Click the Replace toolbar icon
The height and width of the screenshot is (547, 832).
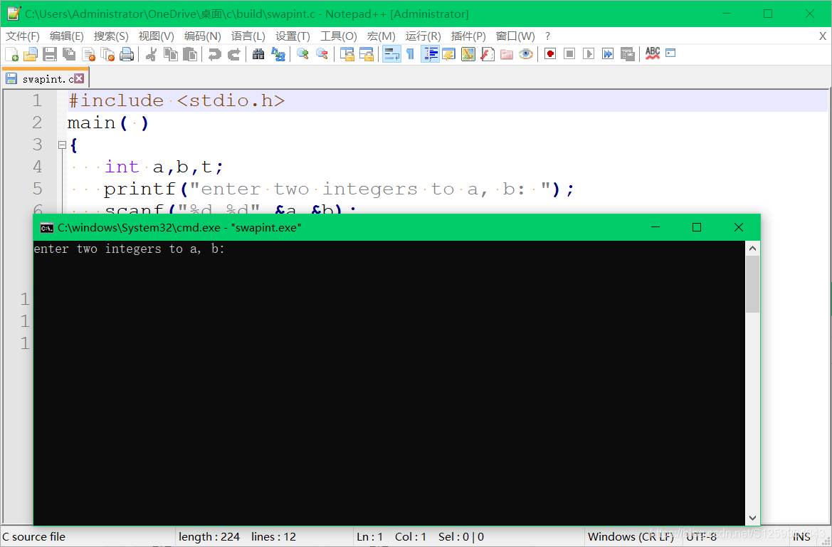coord(278,53)
